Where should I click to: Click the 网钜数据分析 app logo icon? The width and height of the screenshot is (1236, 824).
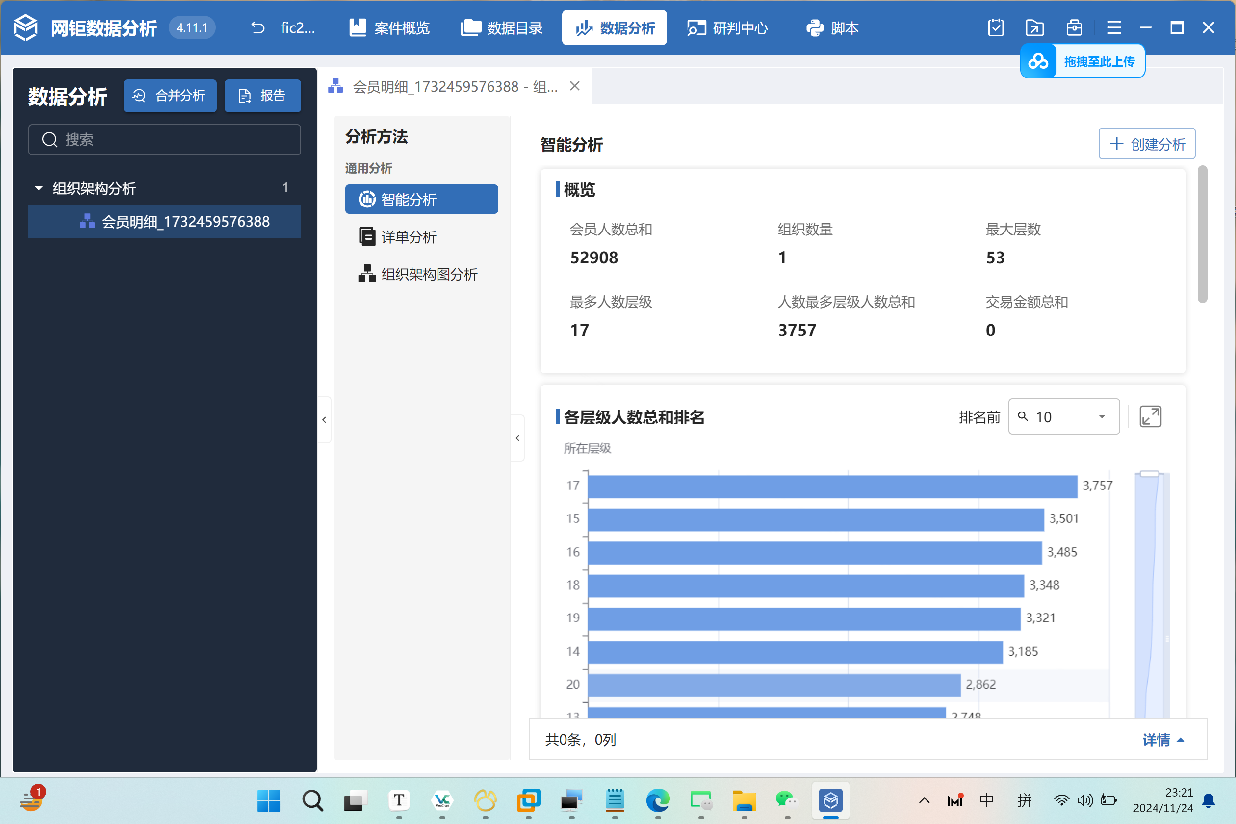pyautogui.click(x=25, y=28)
